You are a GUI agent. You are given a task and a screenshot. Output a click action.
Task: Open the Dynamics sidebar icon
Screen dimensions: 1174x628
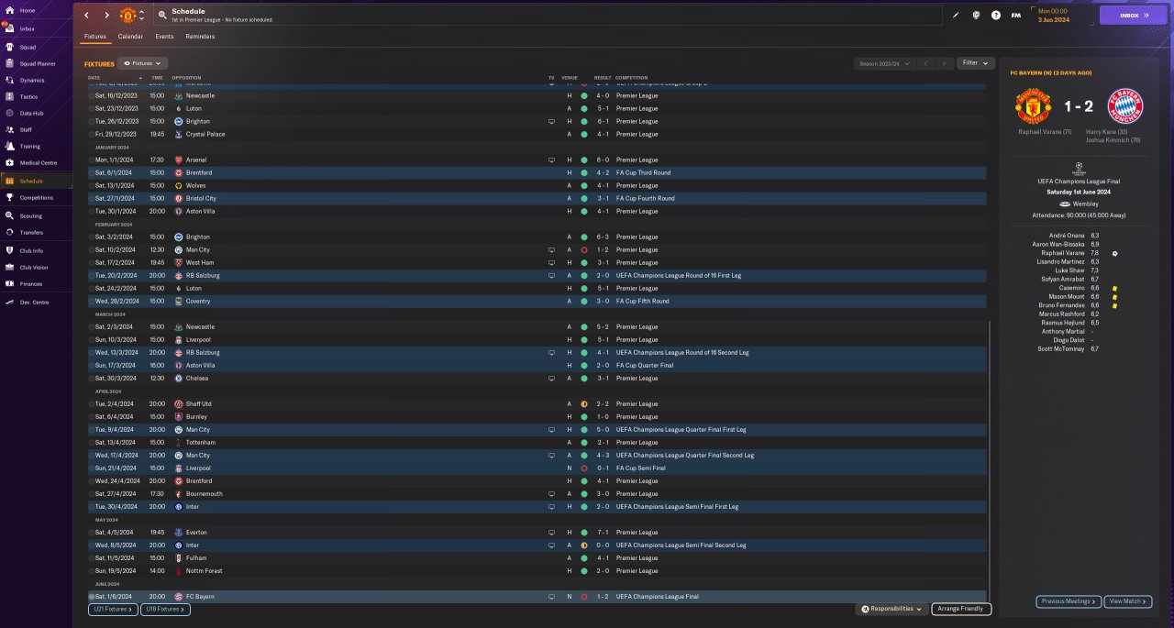[9, 80]
